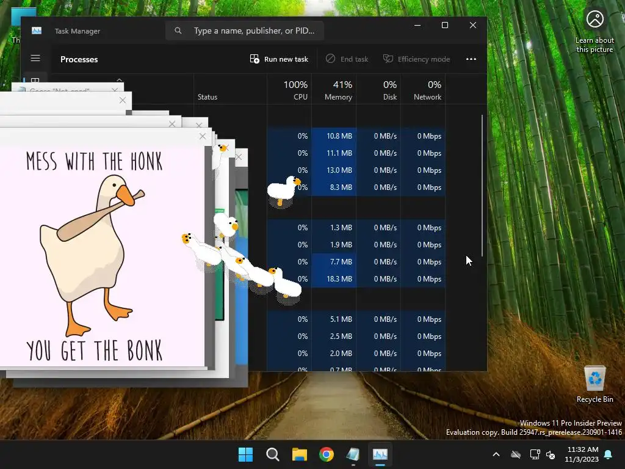This screenshot has width=625, height=469.
Task: Sort processes by Memory column
Action: pyautogui.click(x=334, y=90)
